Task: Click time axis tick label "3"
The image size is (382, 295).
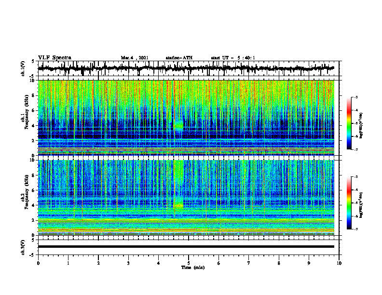Action: (128, 263)
